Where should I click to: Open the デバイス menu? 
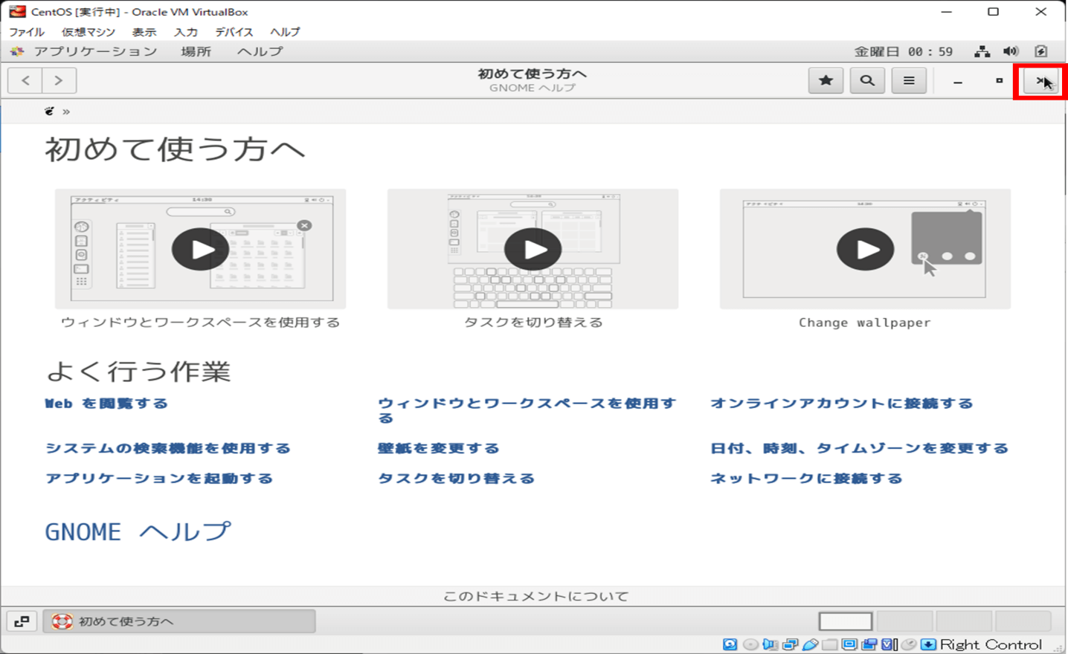pos(234,32)
